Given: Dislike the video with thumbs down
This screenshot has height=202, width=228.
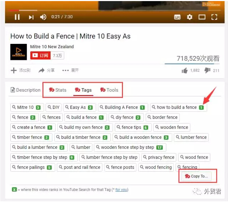Looking at the screenshot, I should tap(207, 71).
